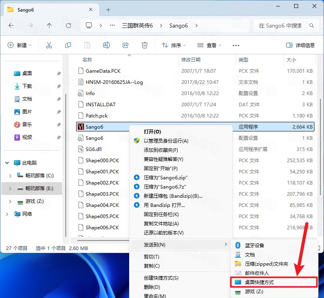Expand the C: drive tree node

click(10, 176)
